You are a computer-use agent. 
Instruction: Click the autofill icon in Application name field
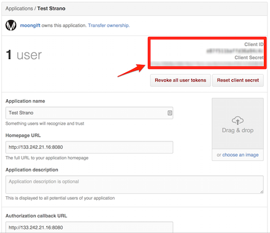[169, 113]
